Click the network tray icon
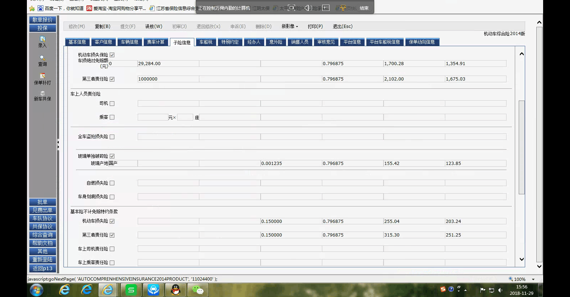This screenshot has height=297, width=570. [x=491, y=290]
